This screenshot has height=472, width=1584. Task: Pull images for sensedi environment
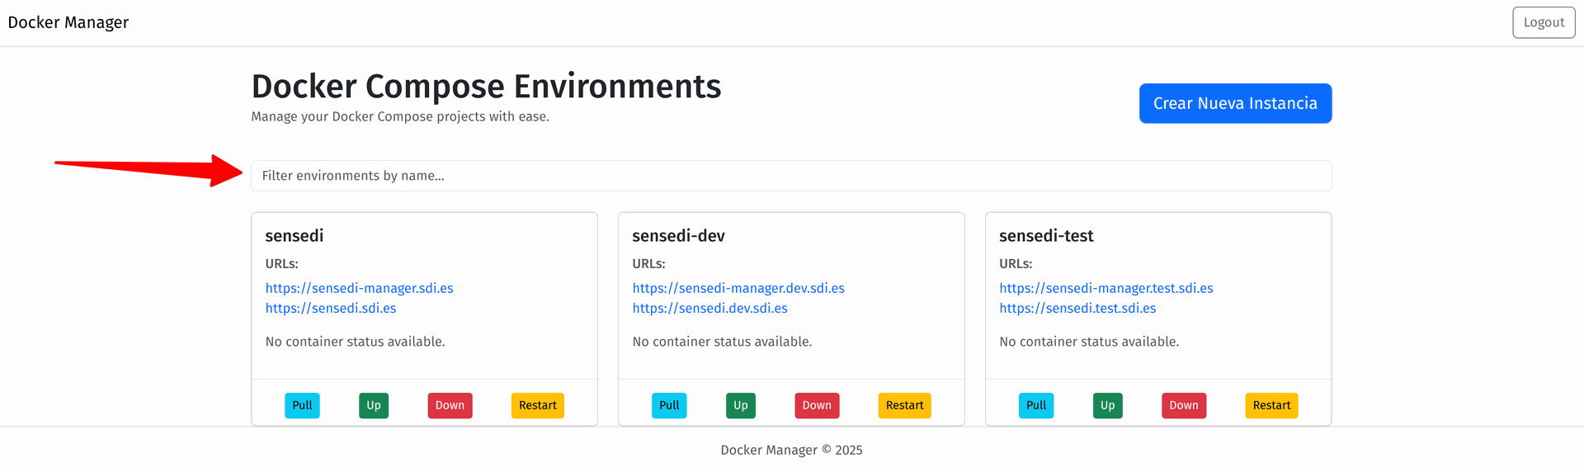pos(302,405)
